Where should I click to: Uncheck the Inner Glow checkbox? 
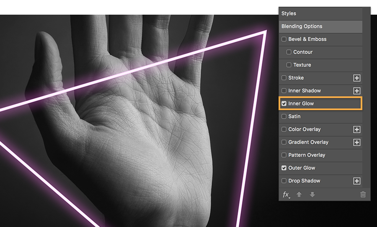coord(284,103)
